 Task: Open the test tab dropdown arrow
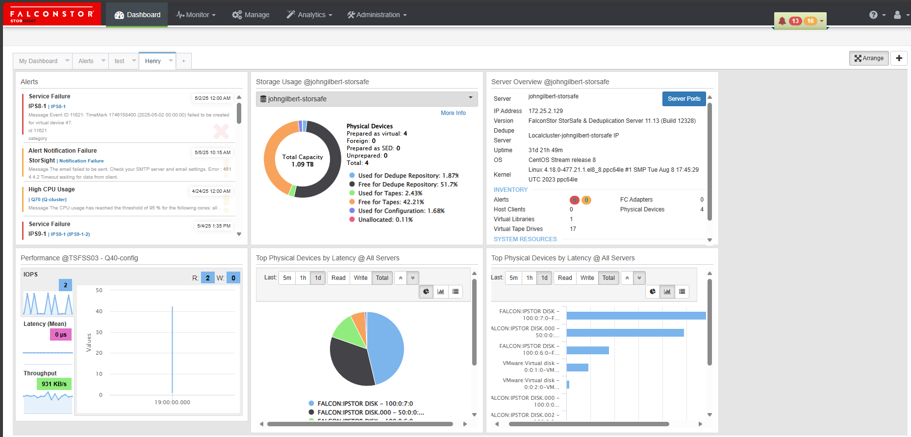point(134,61)
